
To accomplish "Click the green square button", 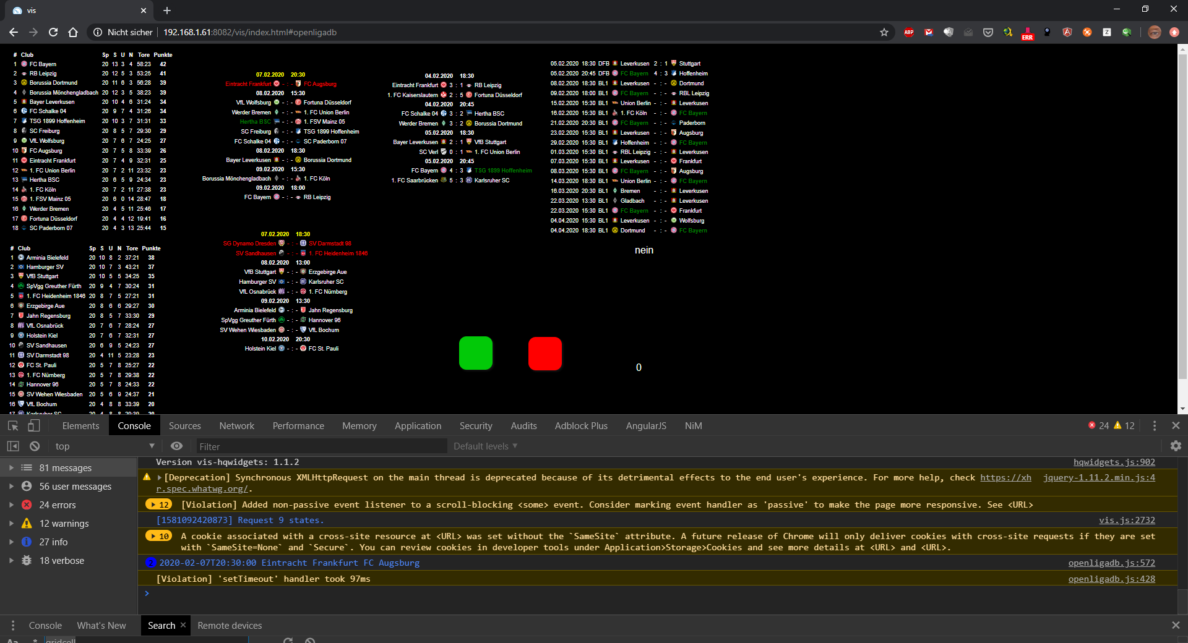I will point(476,353).
